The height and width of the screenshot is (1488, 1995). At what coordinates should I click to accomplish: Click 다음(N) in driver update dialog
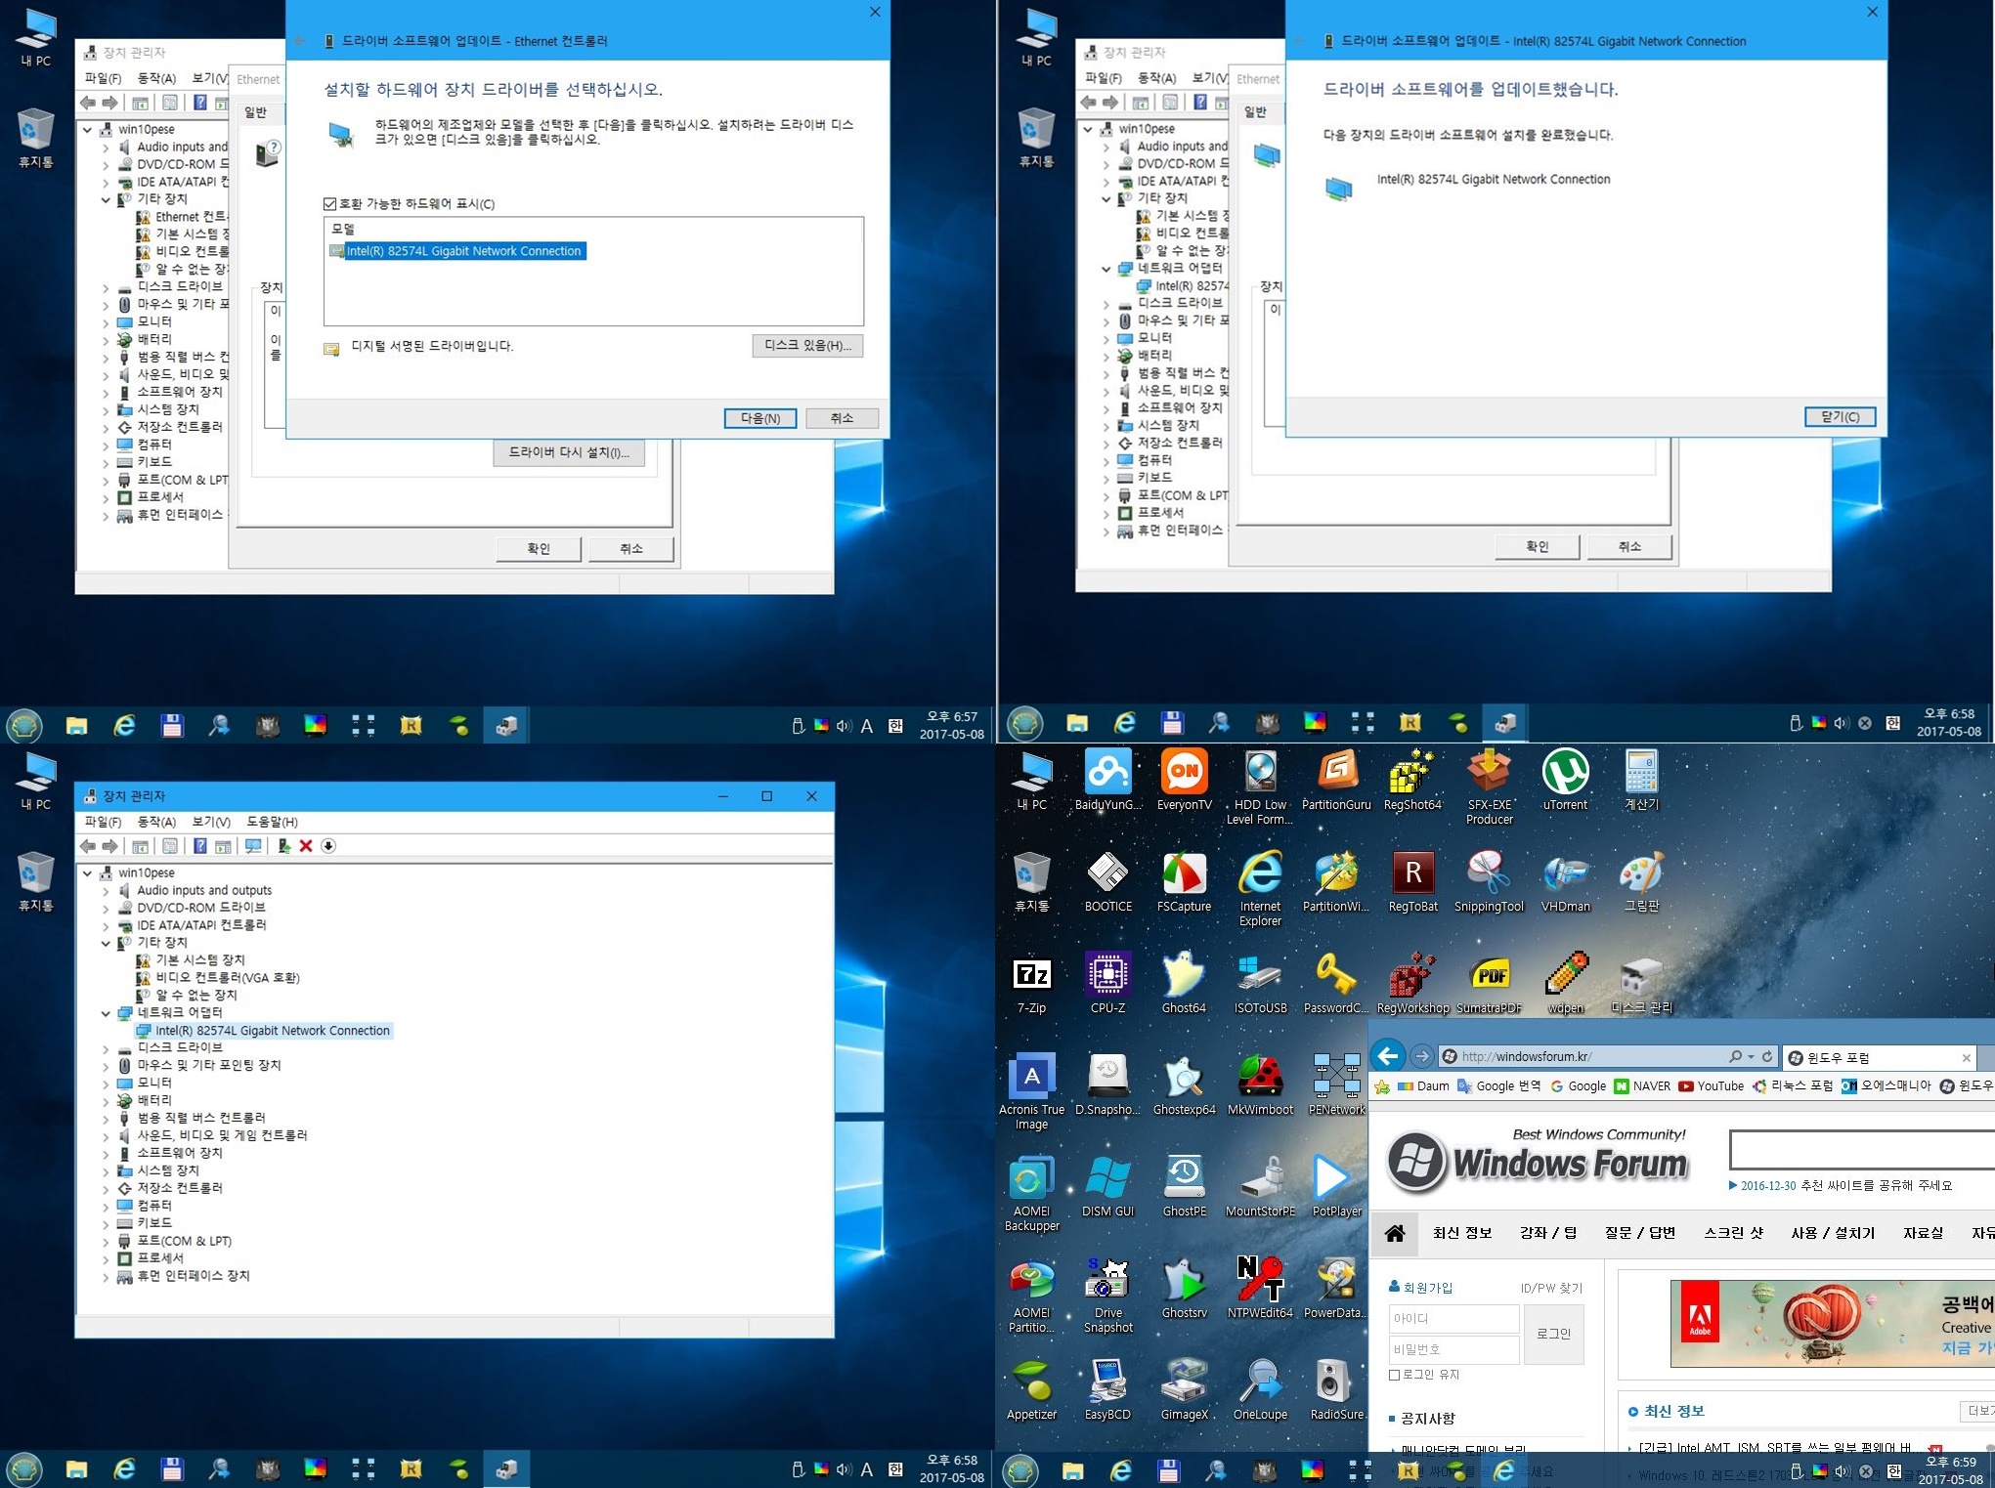759,418
